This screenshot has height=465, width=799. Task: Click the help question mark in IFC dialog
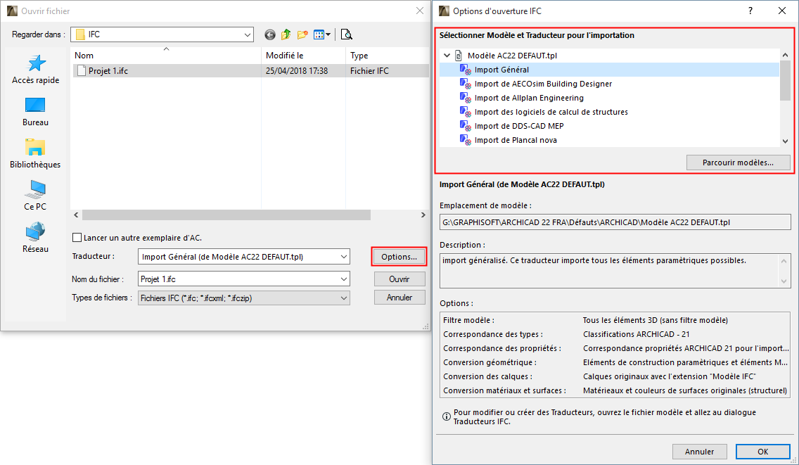pos(750,11)
